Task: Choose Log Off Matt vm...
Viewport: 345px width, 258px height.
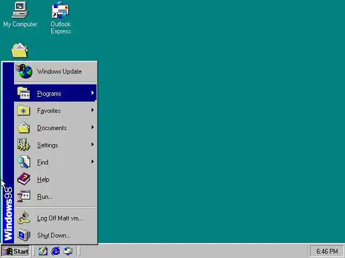Action: coord(56,218)
